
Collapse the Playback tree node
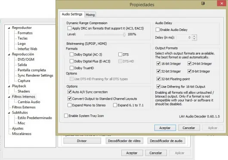tap(9, 86)
